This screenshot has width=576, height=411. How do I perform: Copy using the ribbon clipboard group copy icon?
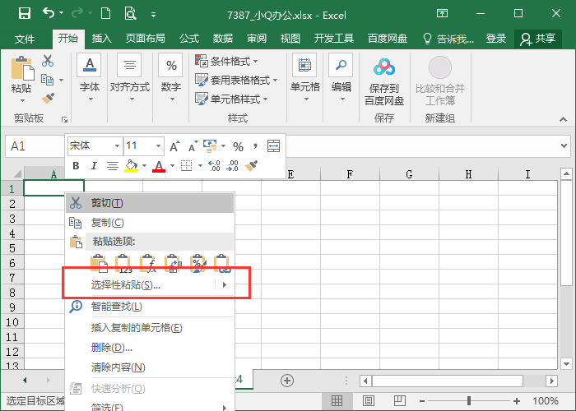[x=48, y=79]
